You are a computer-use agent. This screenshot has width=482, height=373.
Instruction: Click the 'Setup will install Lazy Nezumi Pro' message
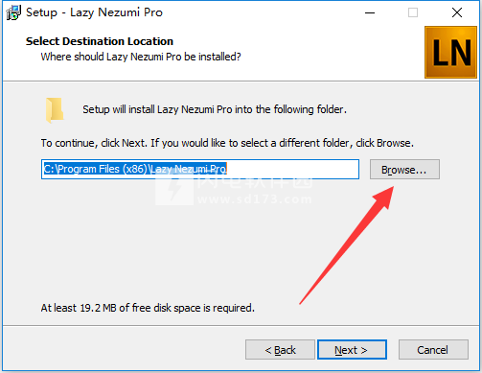(x=215, y=109)
